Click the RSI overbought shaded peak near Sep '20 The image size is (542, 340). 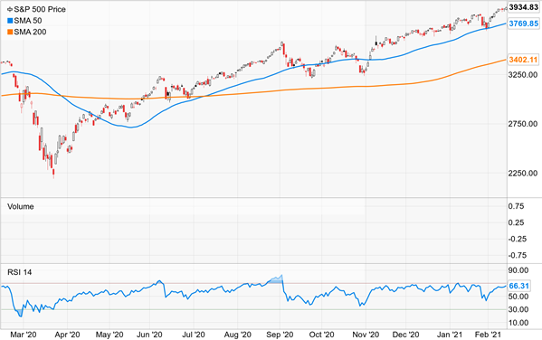[277, 279]
